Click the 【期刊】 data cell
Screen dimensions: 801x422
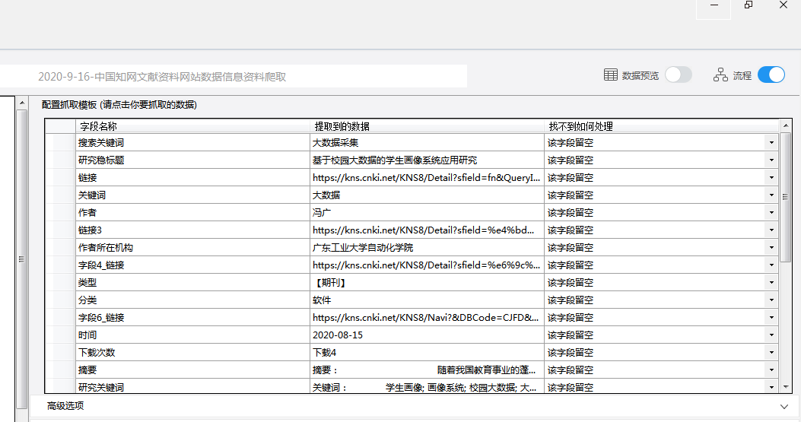coord(427,283)
